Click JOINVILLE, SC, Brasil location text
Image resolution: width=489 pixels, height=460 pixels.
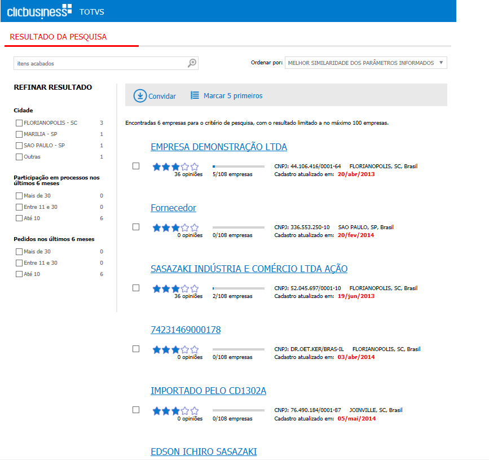point(376,410)
